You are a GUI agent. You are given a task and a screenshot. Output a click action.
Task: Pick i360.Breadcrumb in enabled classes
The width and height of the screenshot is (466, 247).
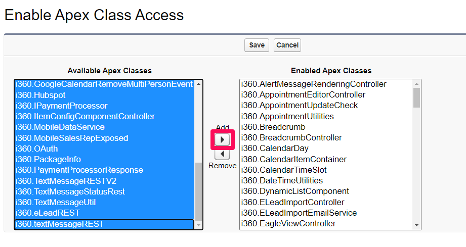pos(326,127)
